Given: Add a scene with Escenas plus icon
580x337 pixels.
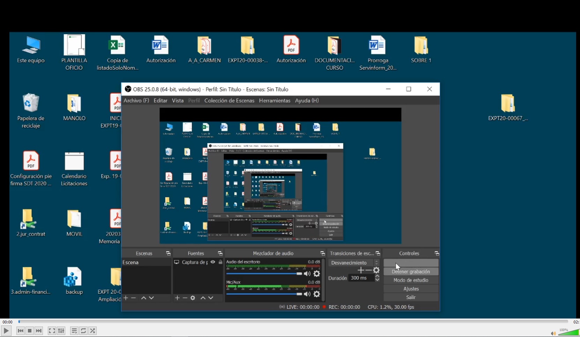Looking at the screenshot, I should tap(126, 298).
